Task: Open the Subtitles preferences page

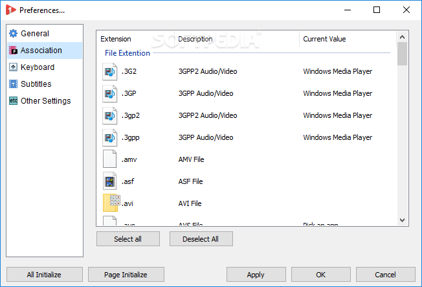Action: (45, 84)
